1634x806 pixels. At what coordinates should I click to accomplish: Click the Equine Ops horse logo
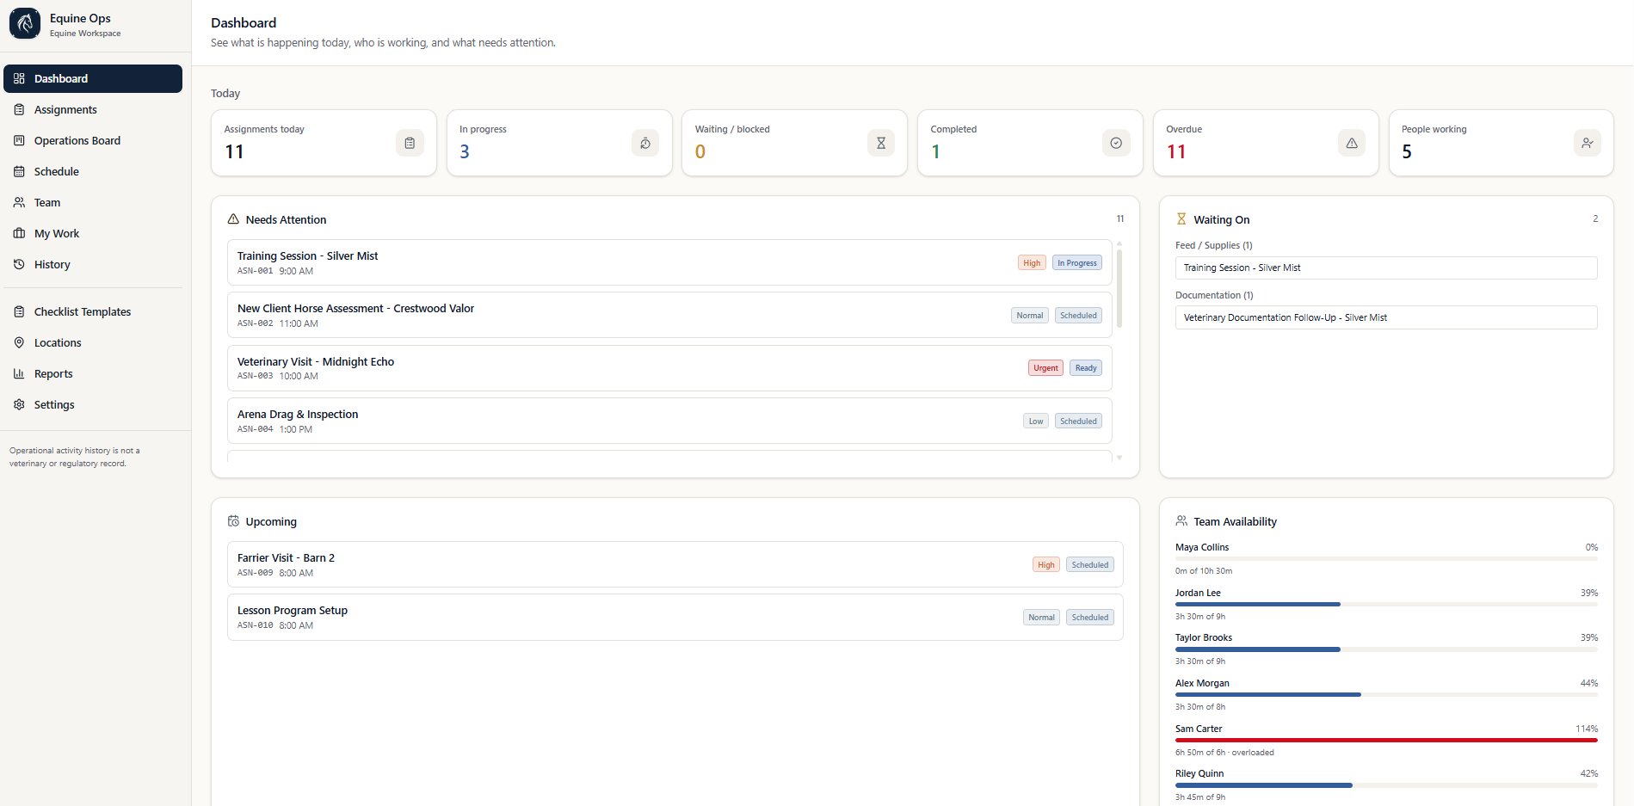(25, 24)
